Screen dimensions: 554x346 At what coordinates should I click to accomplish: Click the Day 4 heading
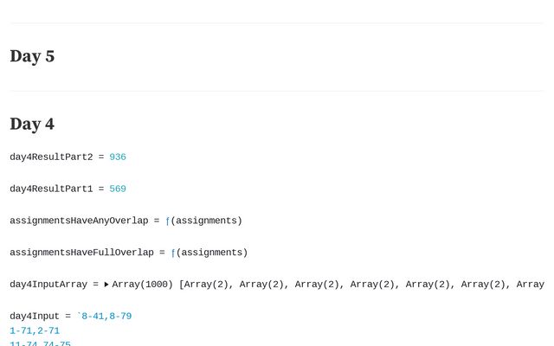(32, 124)
